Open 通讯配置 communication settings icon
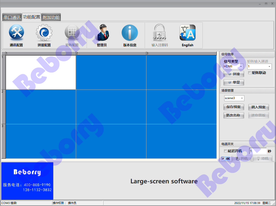 point(16,35)
